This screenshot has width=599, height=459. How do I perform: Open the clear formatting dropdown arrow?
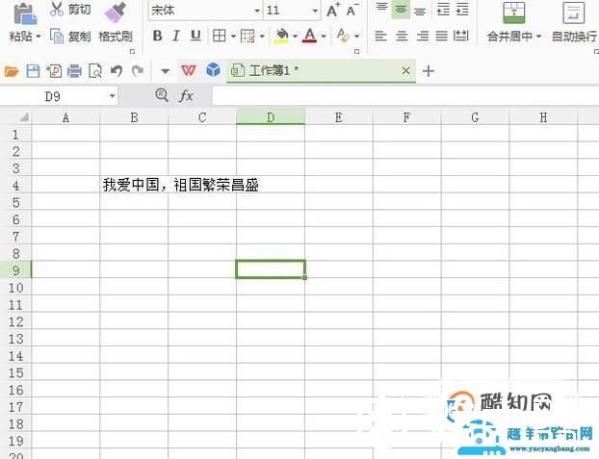[x=357, y=37]
